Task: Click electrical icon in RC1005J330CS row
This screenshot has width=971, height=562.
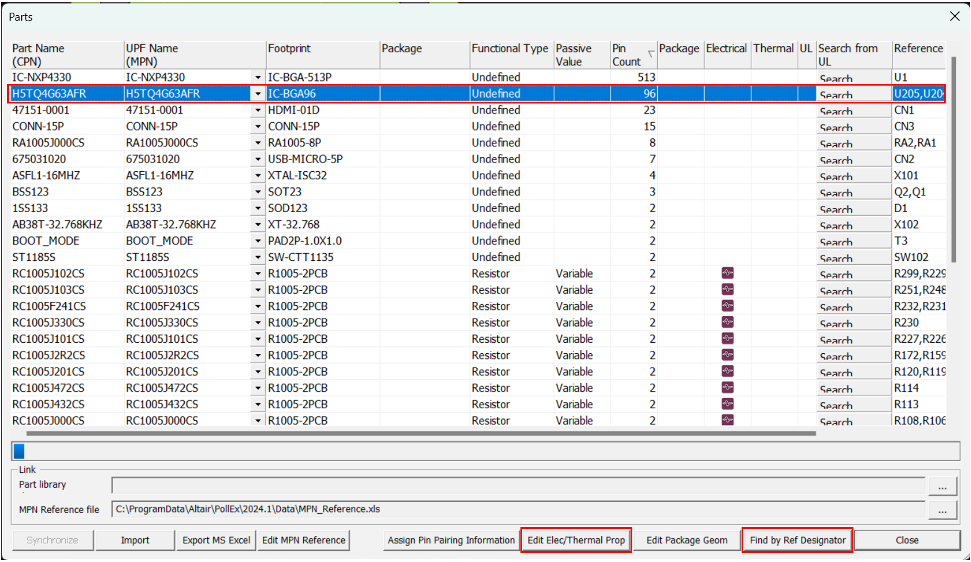Action: pyautogui.click(x=727, y=322)
